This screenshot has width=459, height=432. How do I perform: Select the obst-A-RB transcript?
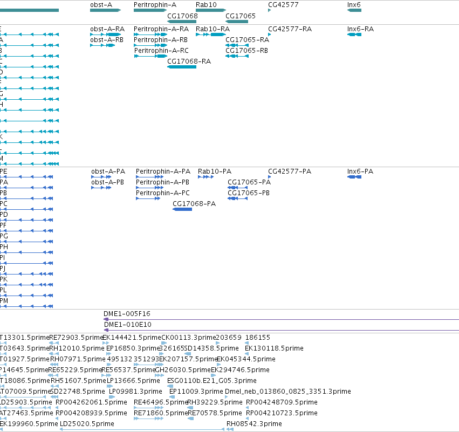click(102, 45)
